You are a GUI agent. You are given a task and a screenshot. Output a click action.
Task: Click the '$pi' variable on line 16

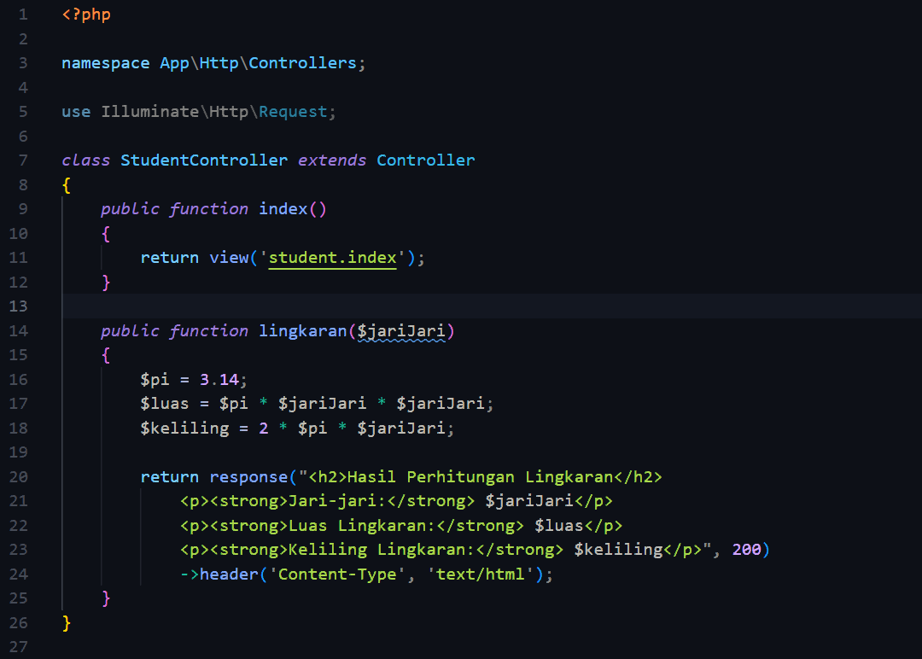tap(155, 381)
